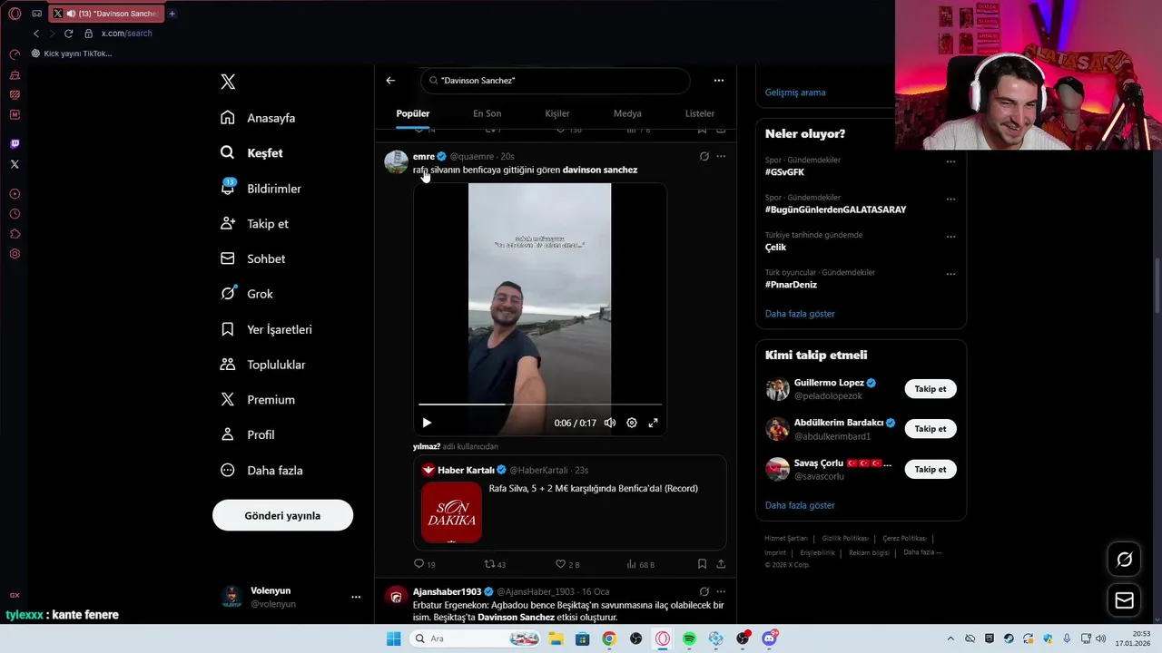Open a new browser tab
The width and height of the screenshot is (1162, 653).
pos(172,14)
